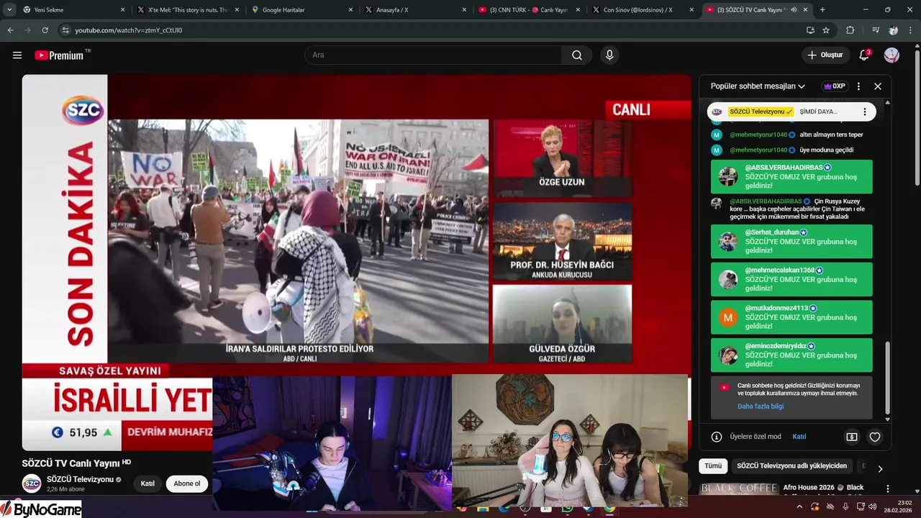Send a heart reaction in chat
This screenshot has width=921, height=518.
pos(875,437)
